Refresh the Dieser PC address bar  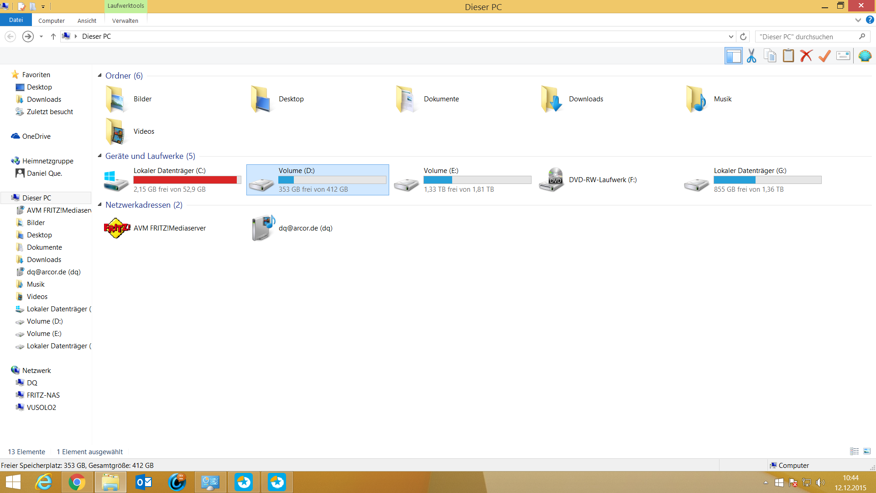point(743,37)
